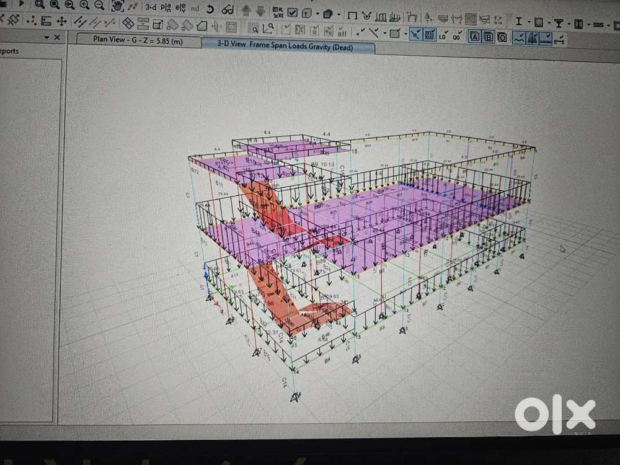Enable the QG toggle button
The image size is (620, 465).
click(457, 36)
